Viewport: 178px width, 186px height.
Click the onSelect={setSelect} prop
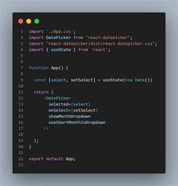[73, 110]
